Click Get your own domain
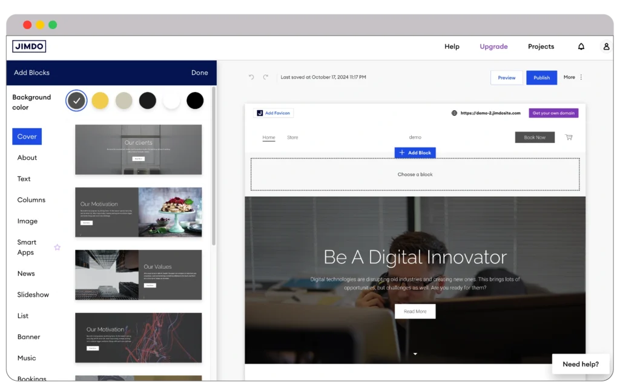 pyautogui.click(x=553, y=113)
